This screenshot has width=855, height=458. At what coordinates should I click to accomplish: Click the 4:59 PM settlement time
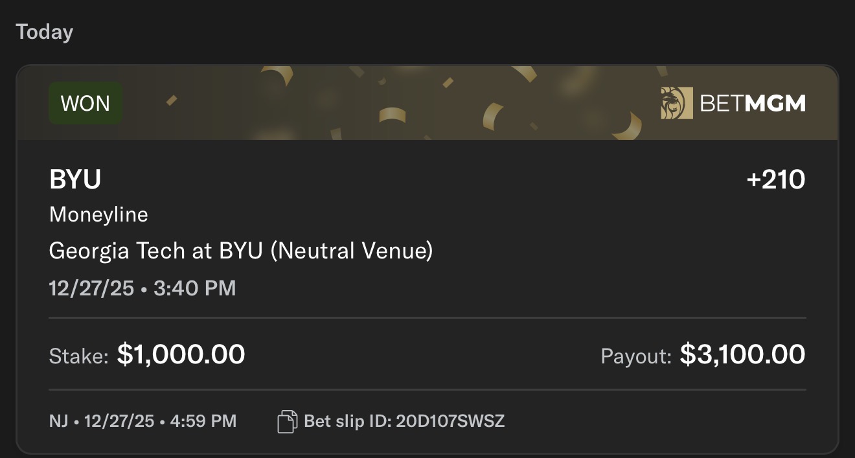point(203,422)
